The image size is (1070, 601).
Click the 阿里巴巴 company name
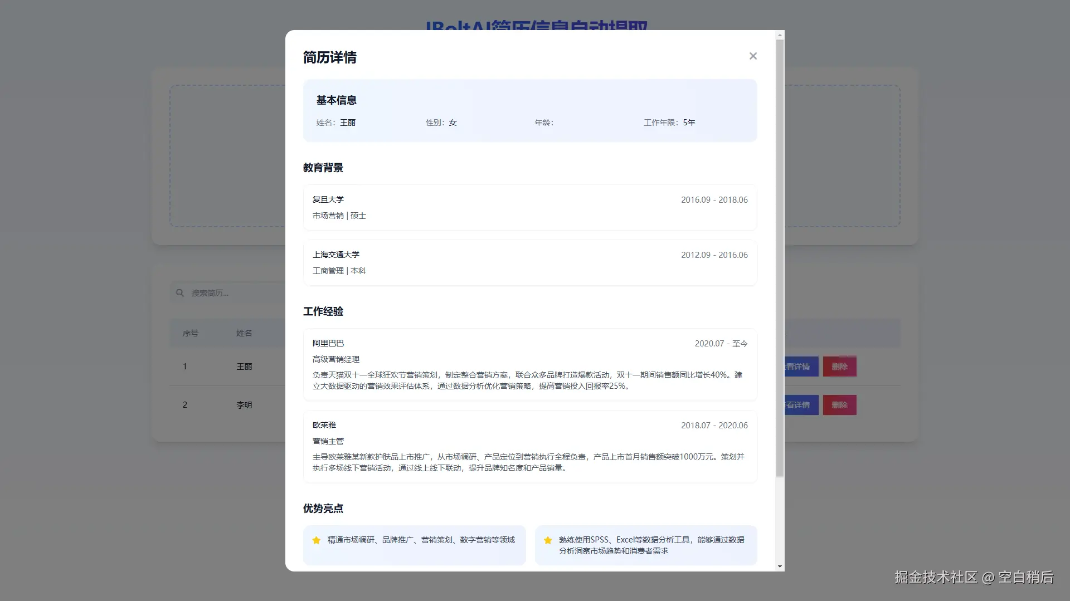[x=328, y=343]
